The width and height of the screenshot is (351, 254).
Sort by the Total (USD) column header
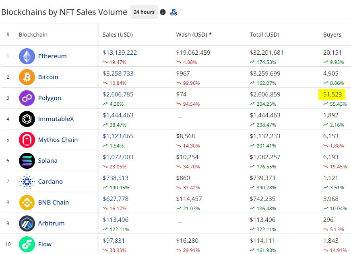tap(264, 35)
